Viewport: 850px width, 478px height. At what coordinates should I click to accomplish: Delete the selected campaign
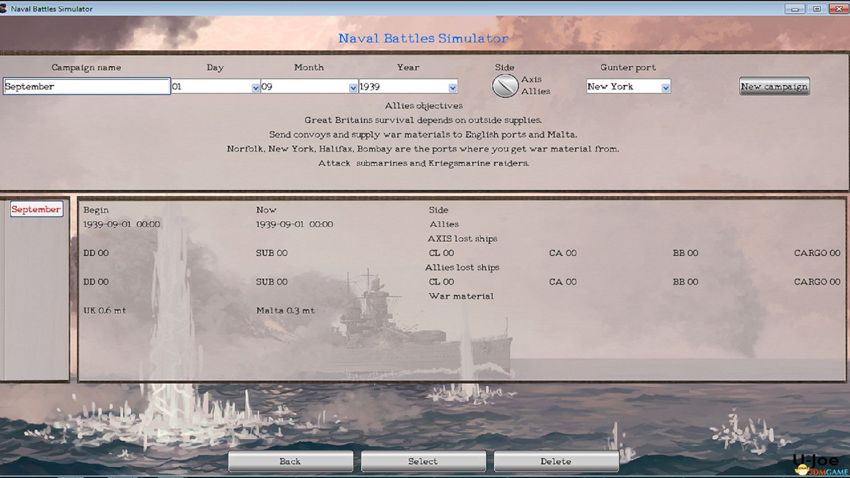556,461
